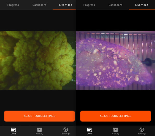Click Settings label in right bottom bar
This screenshot has height=136, width=155.
142,134
